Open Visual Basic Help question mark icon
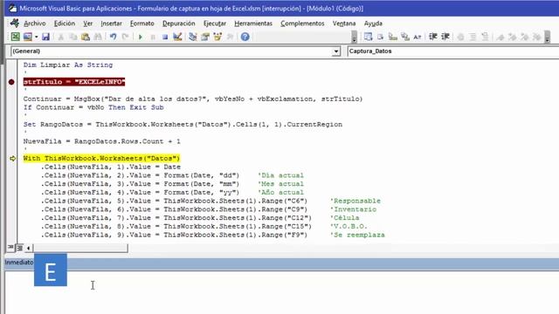 [245, 37]
